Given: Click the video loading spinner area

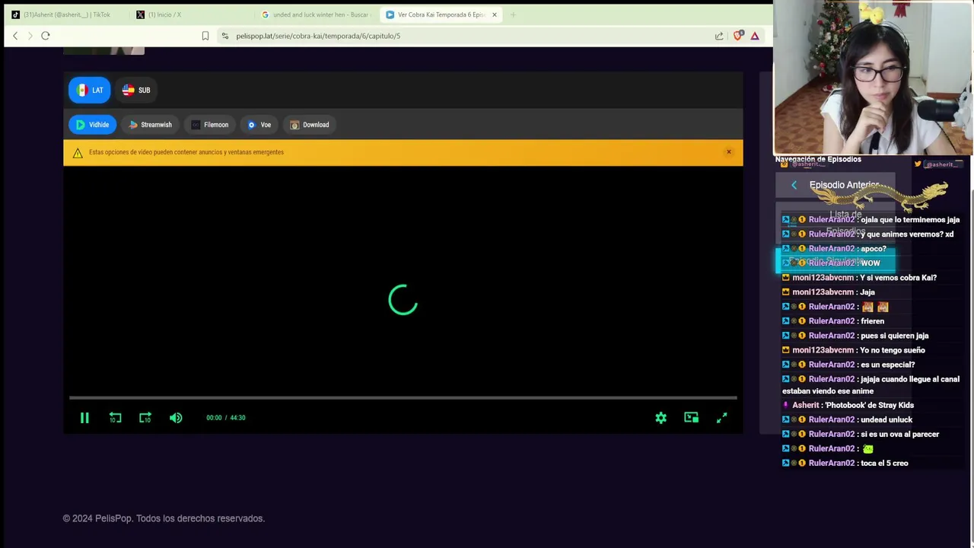Looking at the screenshot, I should coord(403,301).
